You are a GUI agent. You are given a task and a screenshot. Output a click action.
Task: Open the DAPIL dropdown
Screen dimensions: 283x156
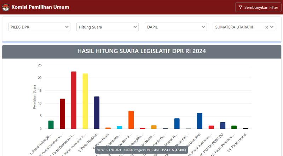(176, 27)
